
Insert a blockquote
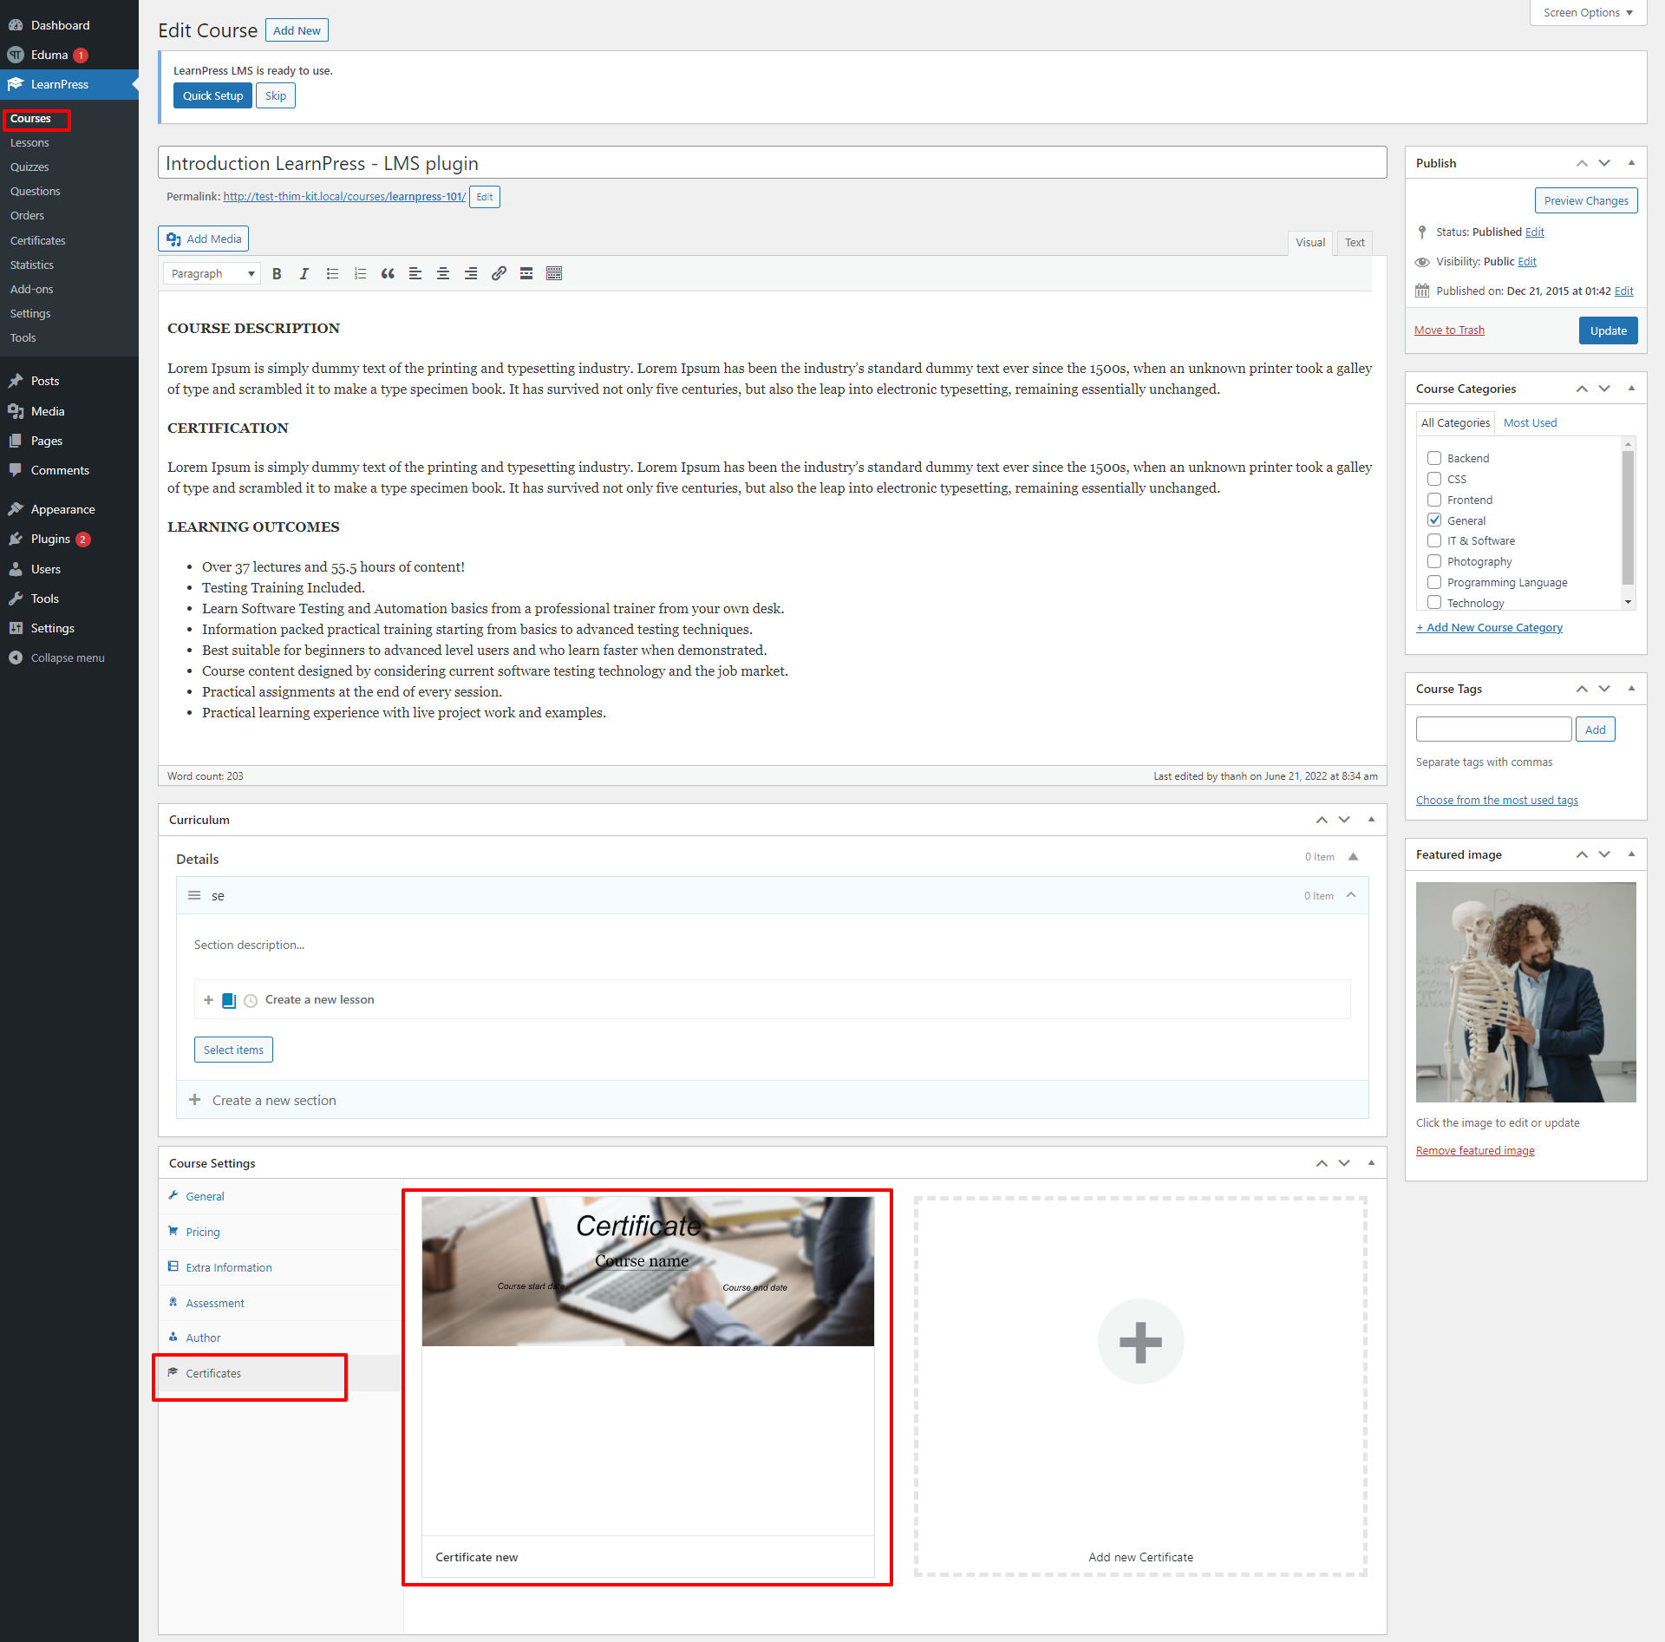pyautogui.click(x=388, y=274)
